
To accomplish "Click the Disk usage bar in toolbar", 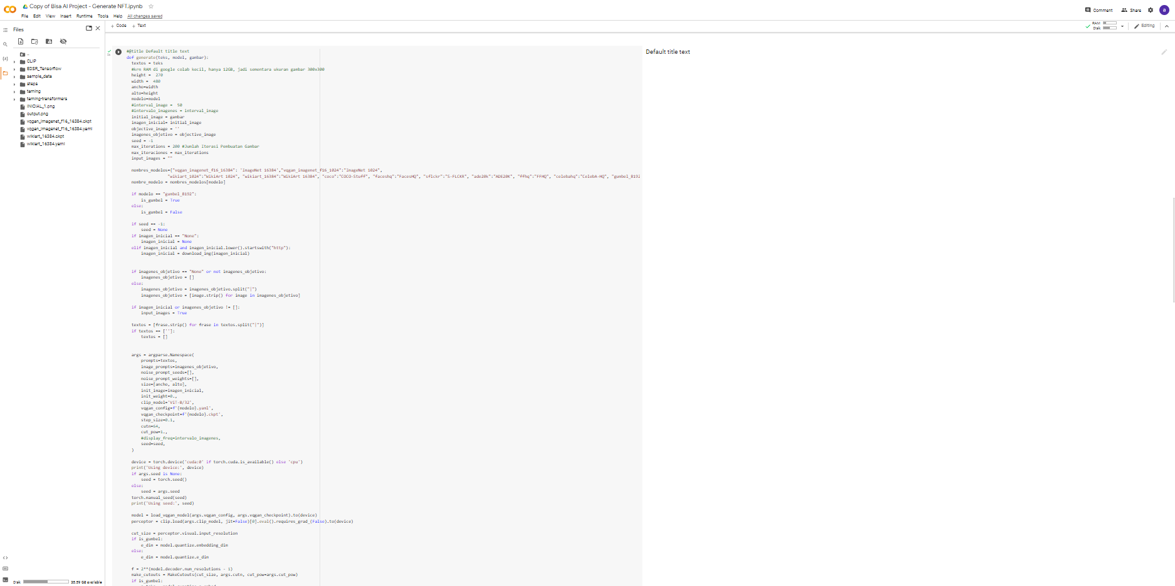I will [1110, 28].
